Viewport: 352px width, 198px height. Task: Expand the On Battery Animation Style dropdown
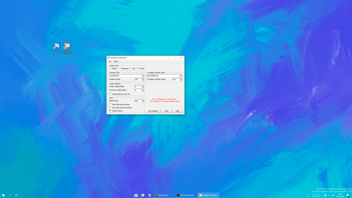[181, 76]
